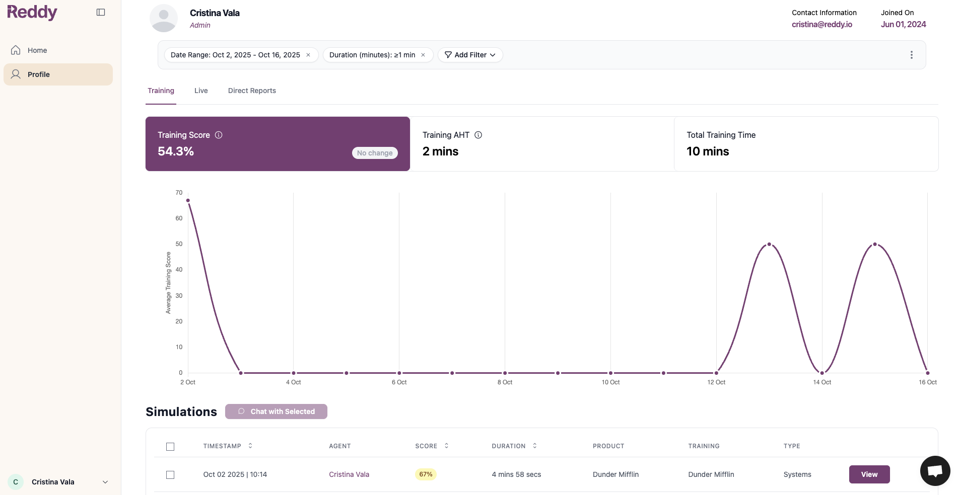Select the Home icon in the sidebar
Image resolution: width=958 pixels, height=495 pixels.
[16, 50]
